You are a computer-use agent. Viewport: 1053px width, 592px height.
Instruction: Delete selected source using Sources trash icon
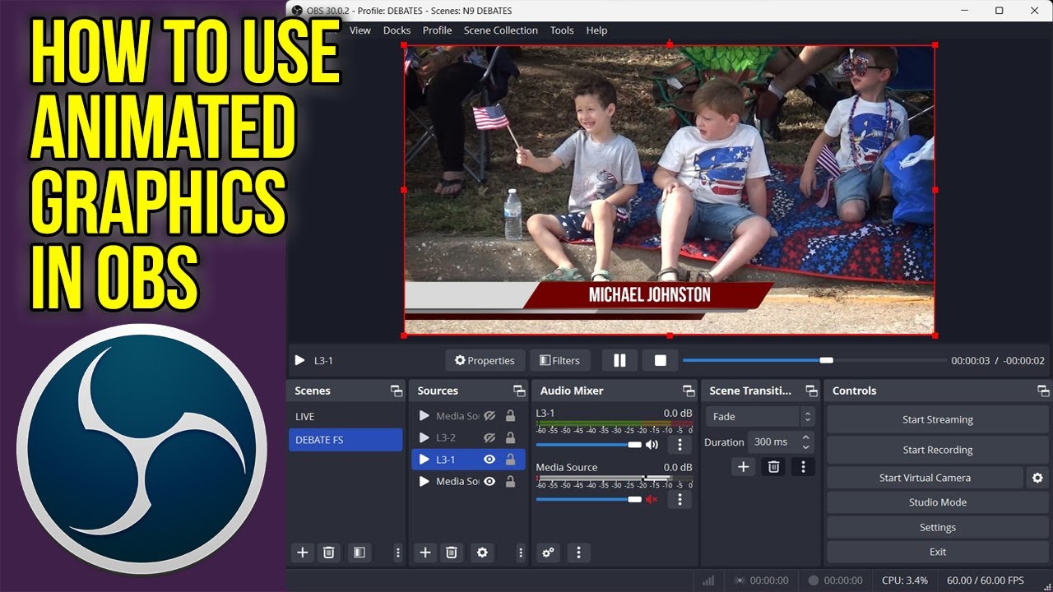point(451,553)
